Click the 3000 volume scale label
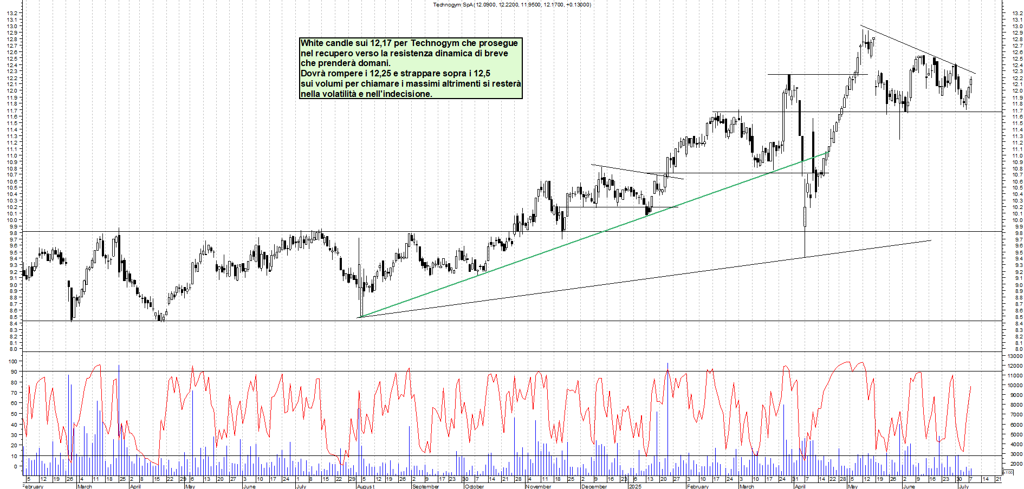 pyautogui.click(x=1015, y=454)
